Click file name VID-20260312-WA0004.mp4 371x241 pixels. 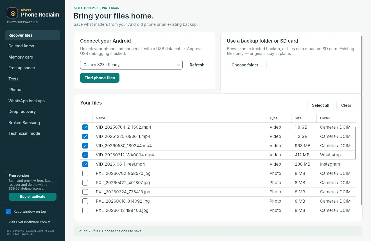click(x=125, y=155)
